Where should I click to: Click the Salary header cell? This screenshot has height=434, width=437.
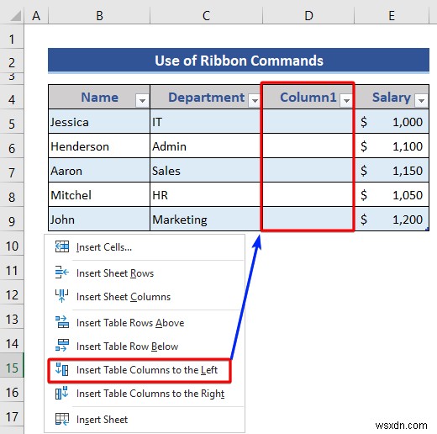click(x=392, y=97)
